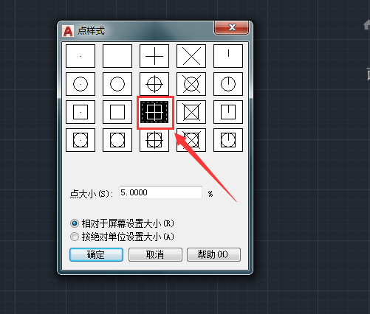The width and height of the screenshot is (370, 314).
Task: Select circle-in-square with X point style
Action: tap(191, 140)
